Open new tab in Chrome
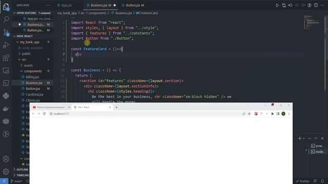This screenshot has height=184, width=328. click(116, 107)
